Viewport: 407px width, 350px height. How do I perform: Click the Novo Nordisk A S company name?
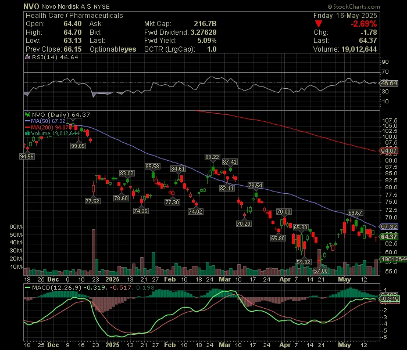66,7
